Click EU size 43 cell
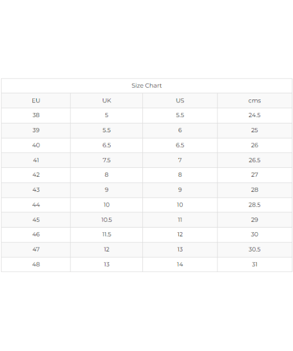 coord(36,190)
